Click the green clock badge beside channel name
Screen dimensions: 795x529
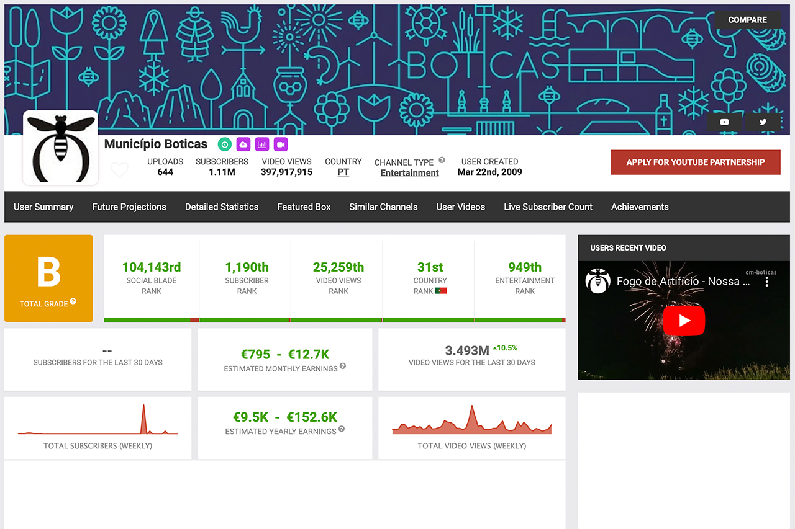pos(225,144)
